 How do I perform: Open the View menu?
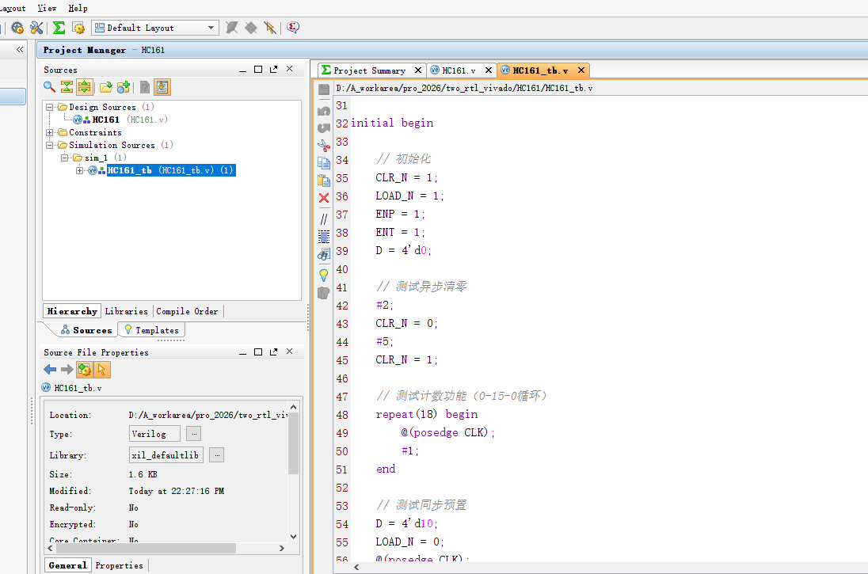(47, 8)
